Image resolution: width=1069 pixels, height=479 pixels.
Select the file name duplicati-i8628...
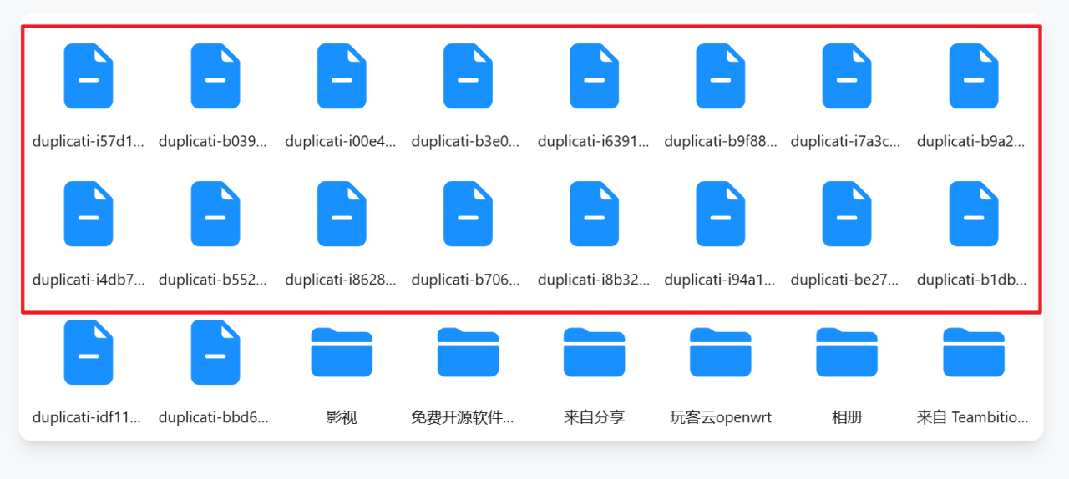click(342, 280)
